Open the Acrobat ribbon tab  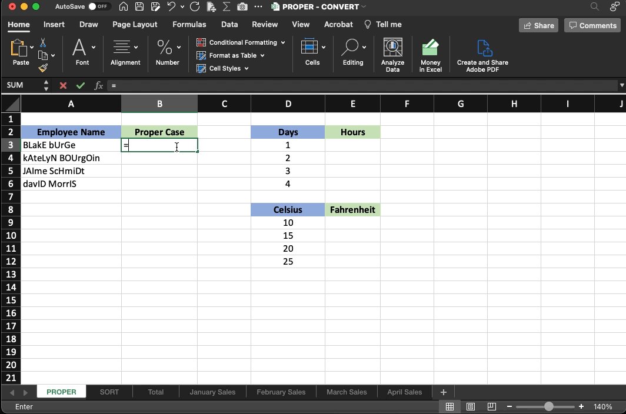tap(338, 24)
